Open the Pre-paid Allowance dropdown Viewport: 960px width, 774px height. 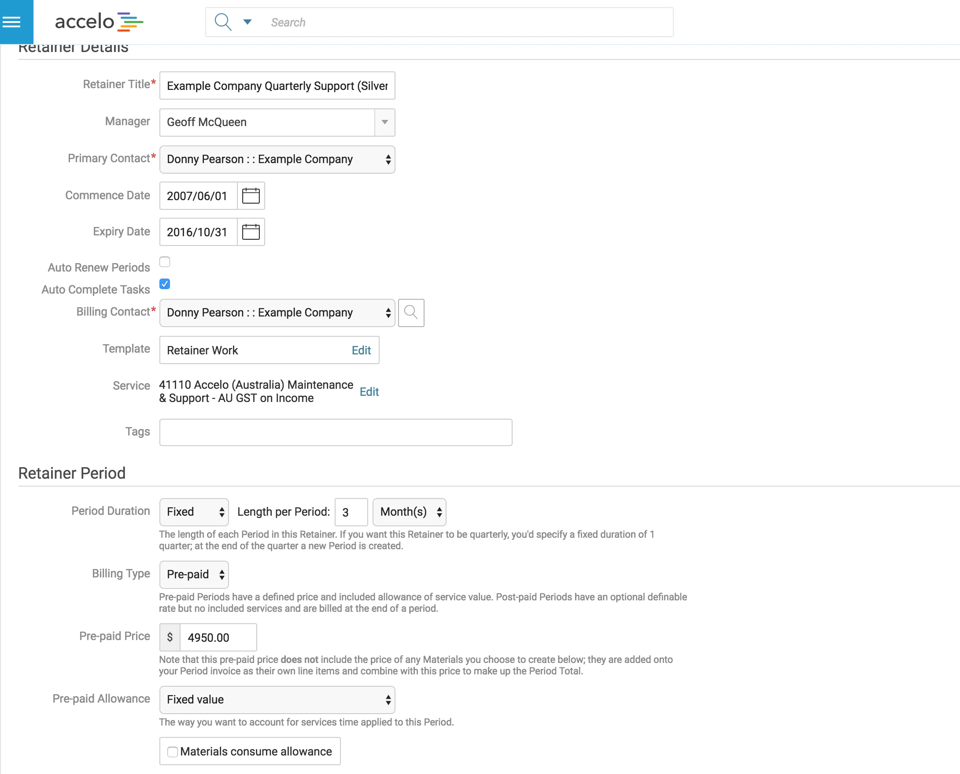(277, 700)
